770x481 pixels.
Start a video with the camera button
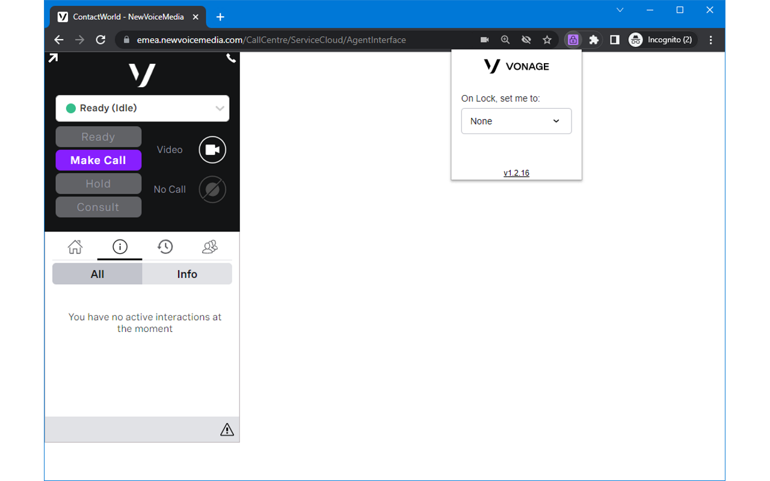tap(212, 150)
